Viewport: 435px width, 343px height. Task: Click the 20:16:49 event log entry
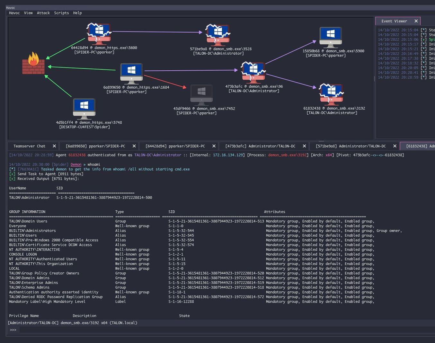click(x=406, y=54)
